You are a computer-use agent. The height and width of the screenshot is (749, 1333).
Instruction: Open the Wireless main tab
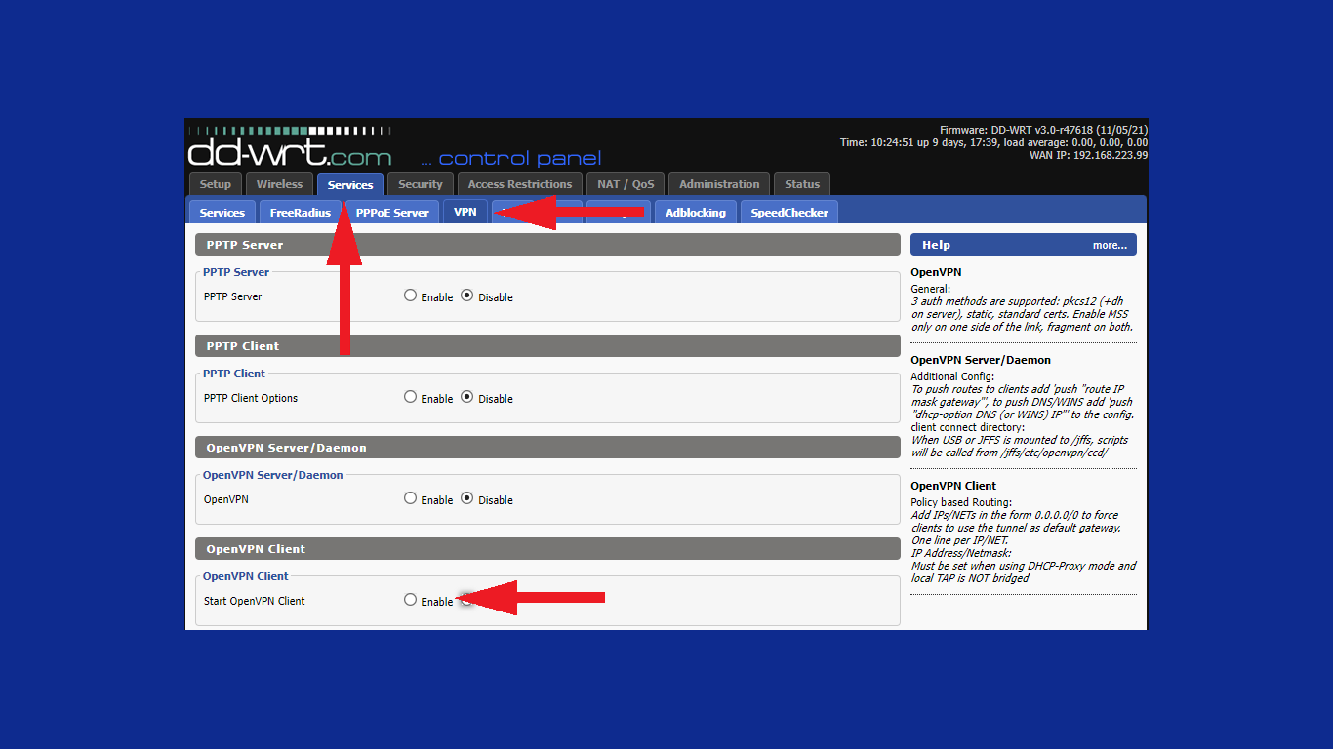tap(279, 184)
